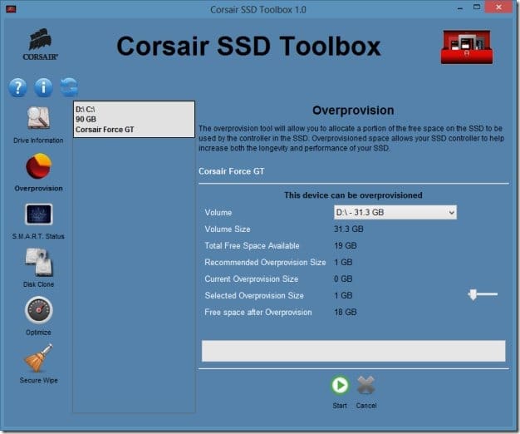Click the Disk Clone label
This screenshot has width=520, height=434.
coord(38,284)
